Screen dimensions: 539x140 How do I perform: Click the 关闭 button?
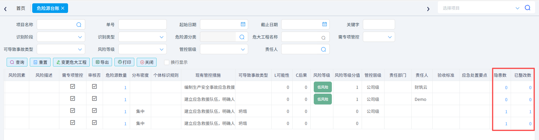click(147, 62)
